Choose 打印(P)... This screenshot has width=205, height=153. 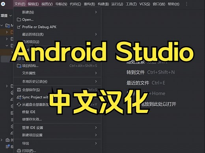pyautogui.click(x=57, y=151)
